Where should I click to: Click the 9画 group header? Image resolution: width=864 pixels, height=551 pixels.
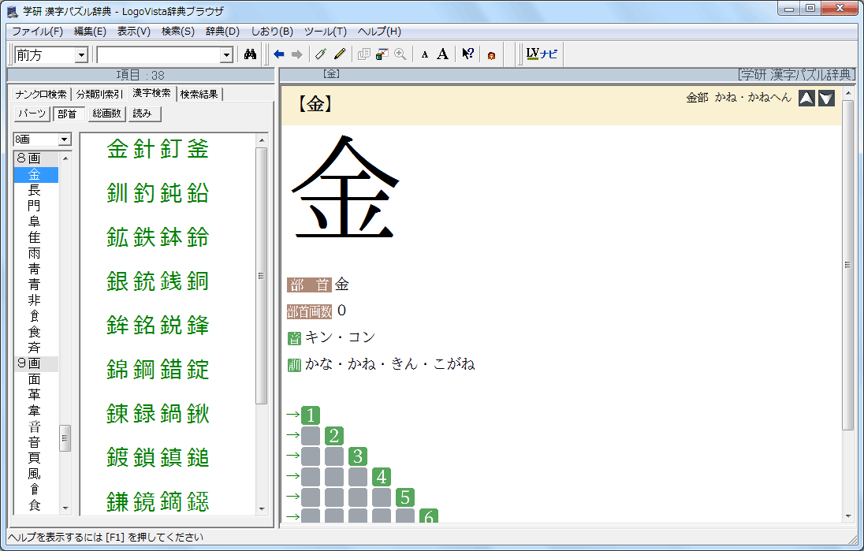(x=35, y=363)
